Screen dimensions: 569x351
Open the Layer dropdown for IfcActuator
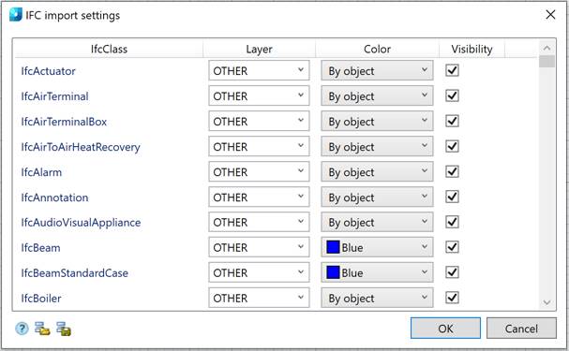click(259, 70)
